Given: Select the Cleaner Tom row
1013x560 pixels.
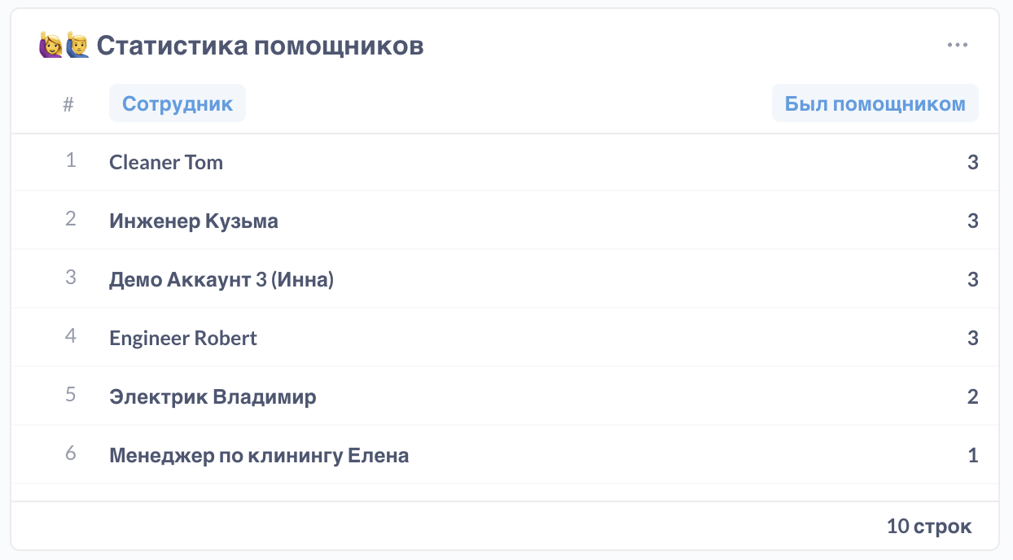Looking at the screenshot, I should [x=166, y=162].
